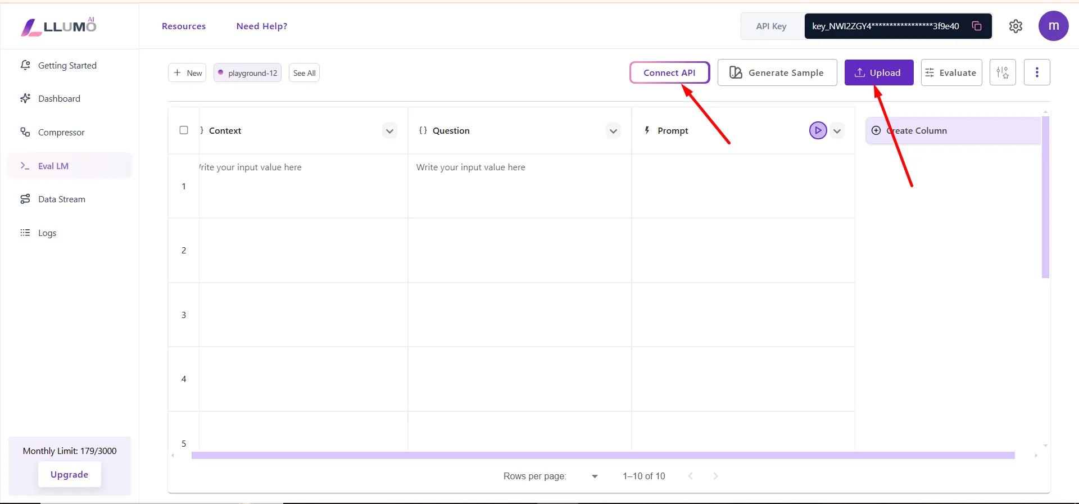Click the '1–10 of 10' pagination text
1079x504 pixels.
click(x=643, y=476)
